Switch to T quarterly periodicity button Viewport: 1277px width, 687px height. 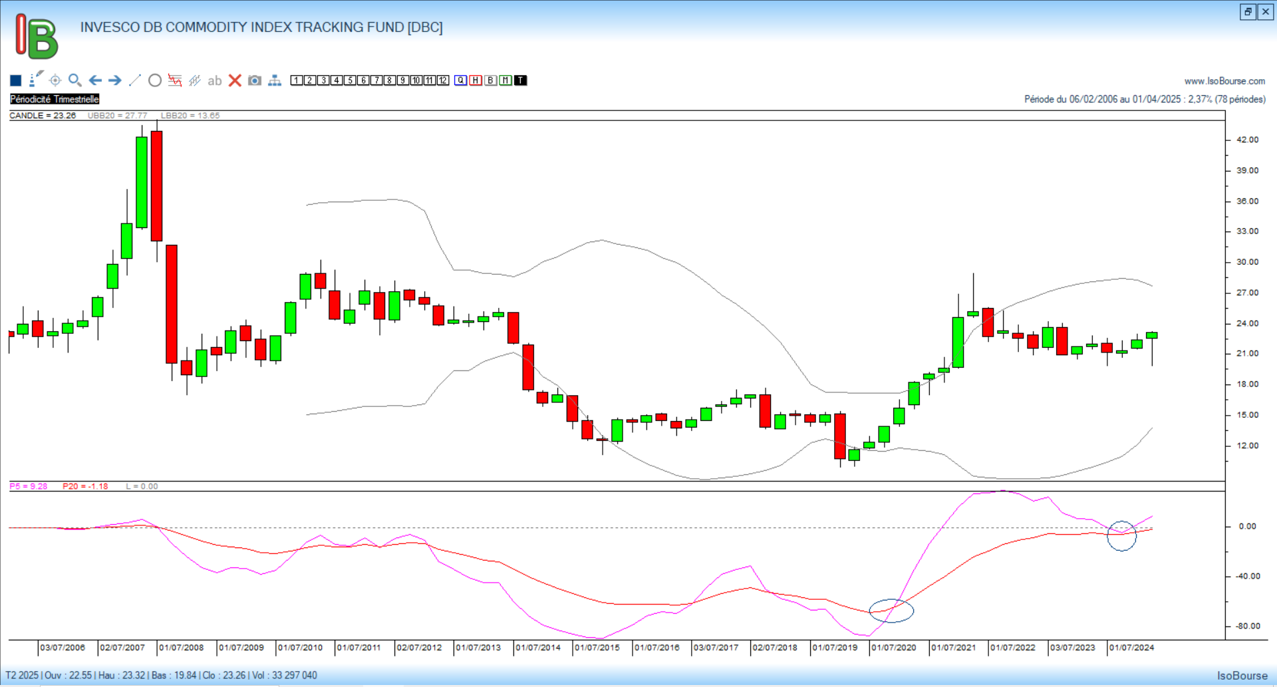[520, 80]
